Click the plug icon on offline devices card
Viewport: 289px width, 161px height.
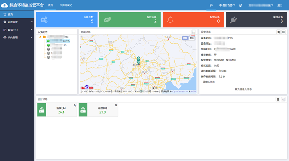(233, 20)
